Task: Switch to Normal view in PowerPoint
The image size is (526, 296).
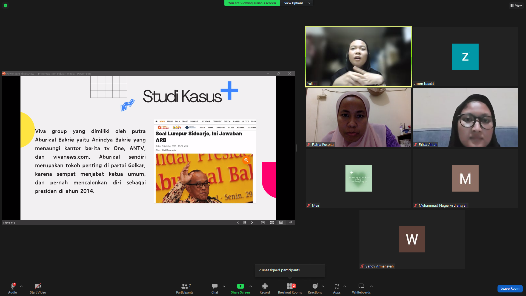Action: pos(263,223)
